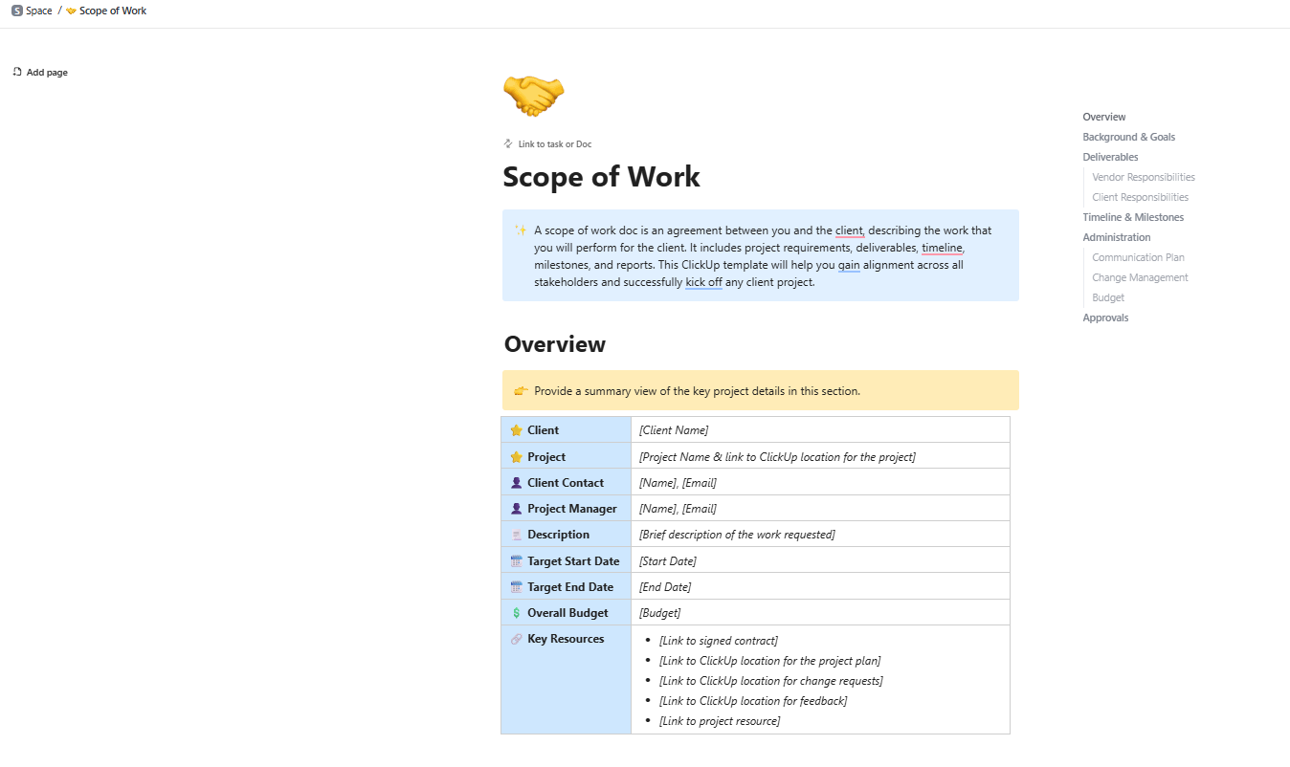The width and height of the screenshot is (1290, 767).
Task: Click the Add page button
Action: 39,72
